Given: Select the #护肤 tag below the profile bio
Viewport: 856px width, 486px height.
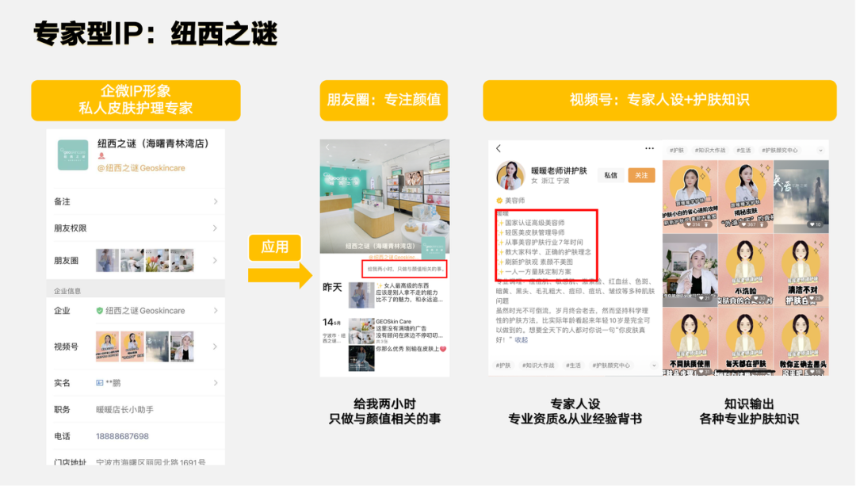Looking at the screenshot, I should pos(503,365).
